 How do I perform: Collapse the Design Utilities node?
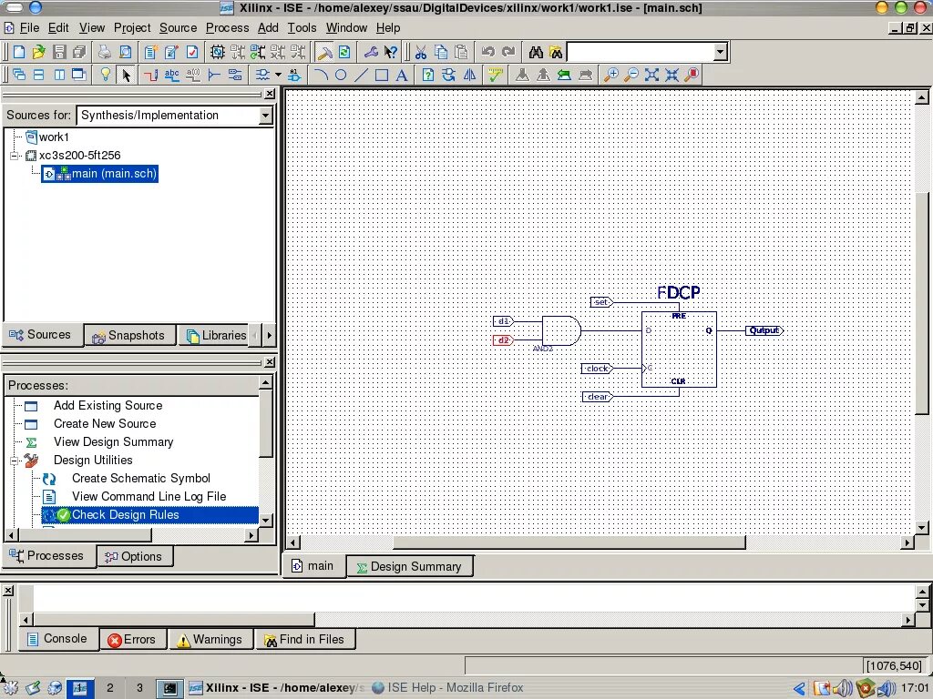14,460
